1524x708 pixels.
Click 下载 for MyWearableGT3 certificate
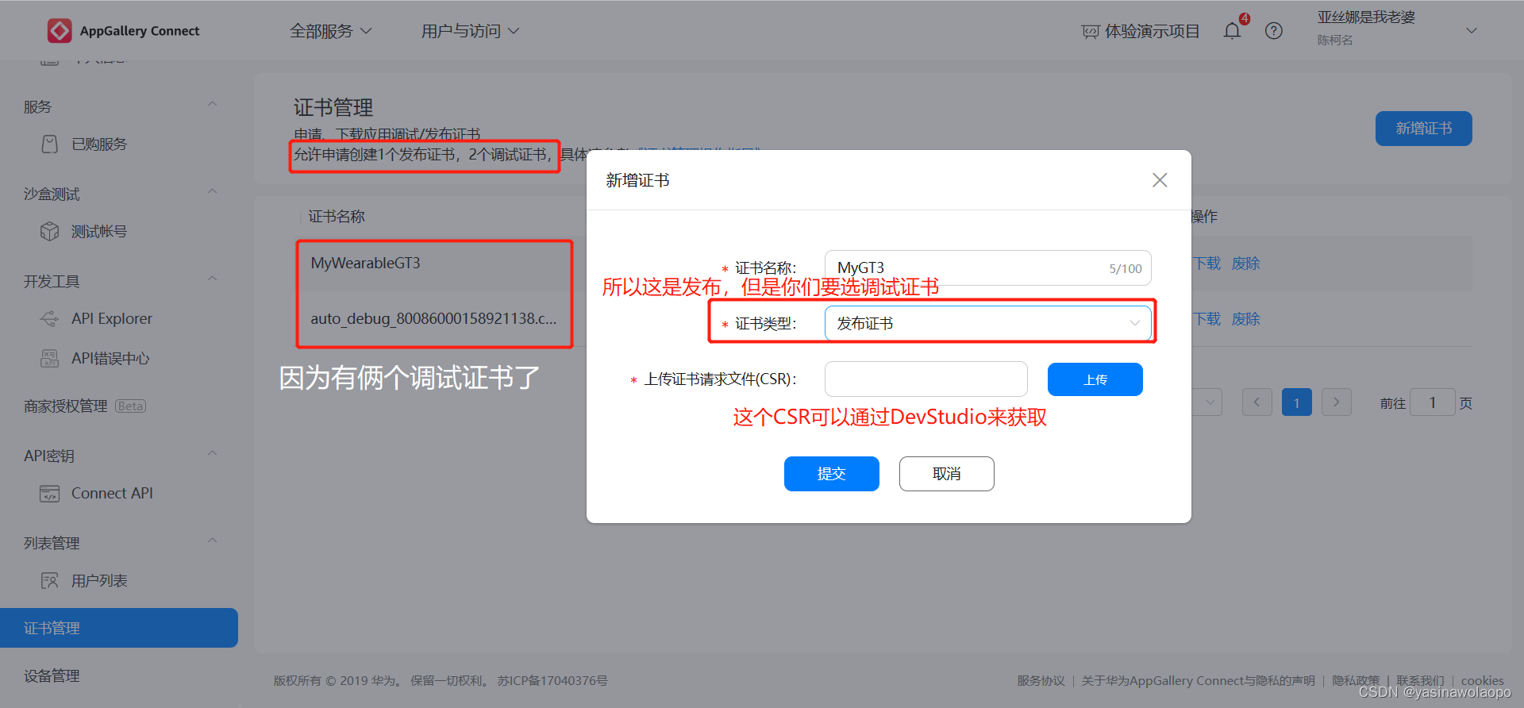pyautogui.click(x=1207, y=264)
